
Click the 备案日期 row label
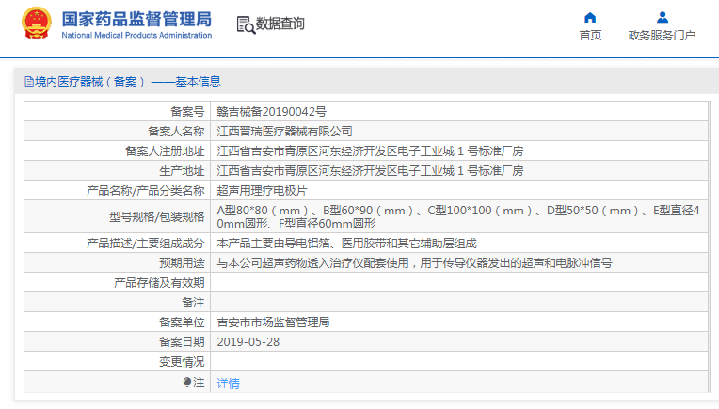pos(182,342)
